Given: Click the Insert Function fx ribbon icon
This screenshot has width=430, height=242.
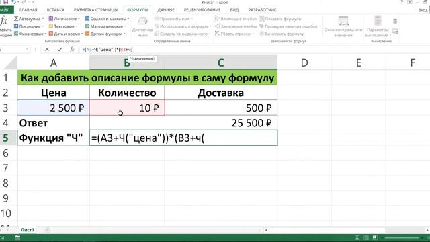Looking at the screenshot, I should pyautogui.click(x=4, y=21).
